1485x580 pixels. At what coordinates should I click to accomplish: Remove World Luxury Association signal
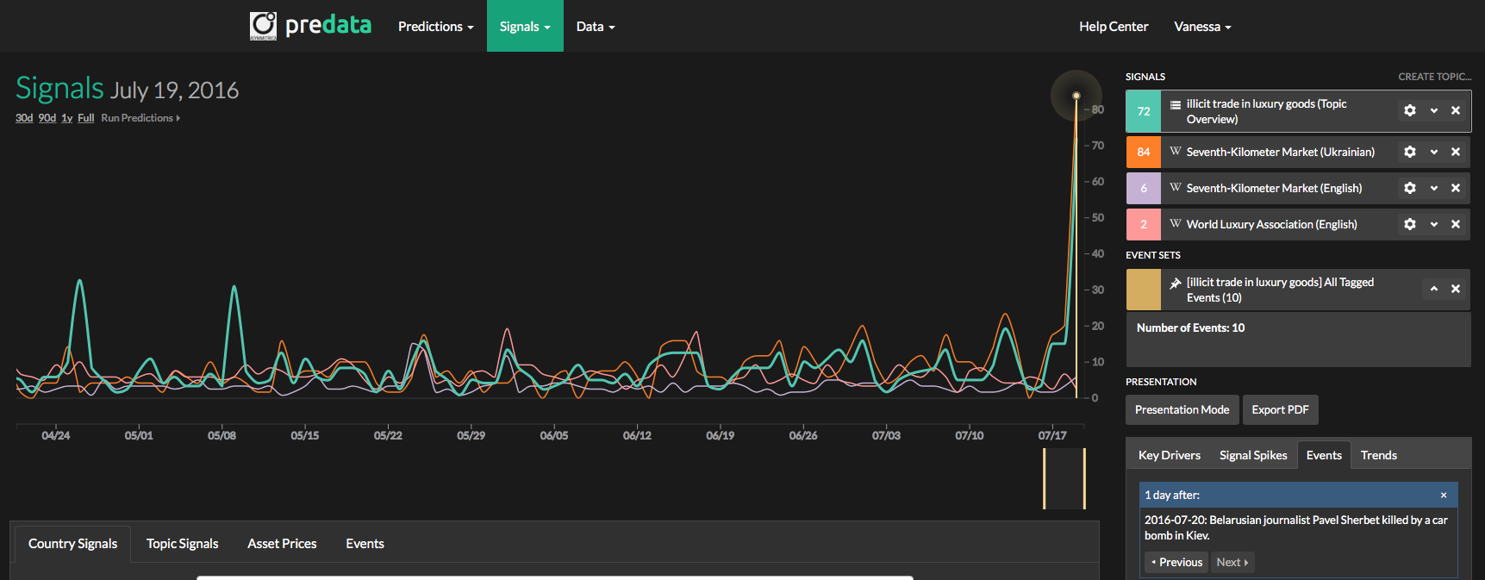1456,224
